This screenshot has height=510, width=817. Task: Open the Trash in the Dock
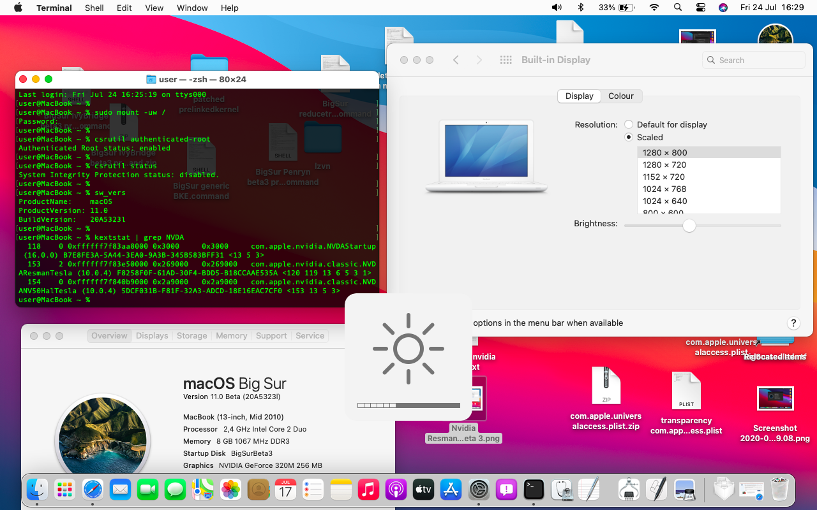click(x=780, y=490)
